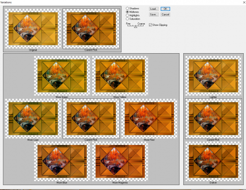Click the Original thumbnail to reset
The height and width of the screenshot is (190, 246).
coord(33,29)
